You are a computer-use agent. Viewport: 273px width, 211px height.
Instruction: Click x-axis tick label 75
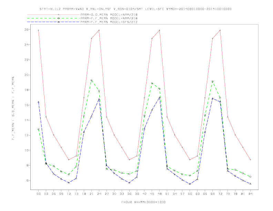tap(228, 194)
